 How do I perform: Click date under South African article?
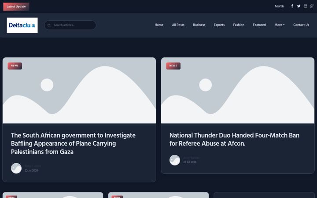click(x=31, y=171)
